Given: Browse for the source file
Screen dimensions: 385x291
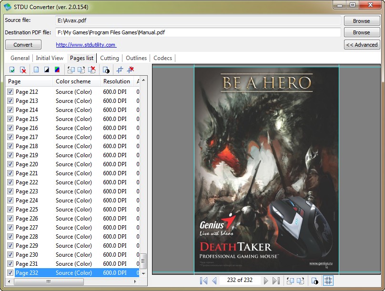Looking at the screenshot, I should click(x=362, y=21).
